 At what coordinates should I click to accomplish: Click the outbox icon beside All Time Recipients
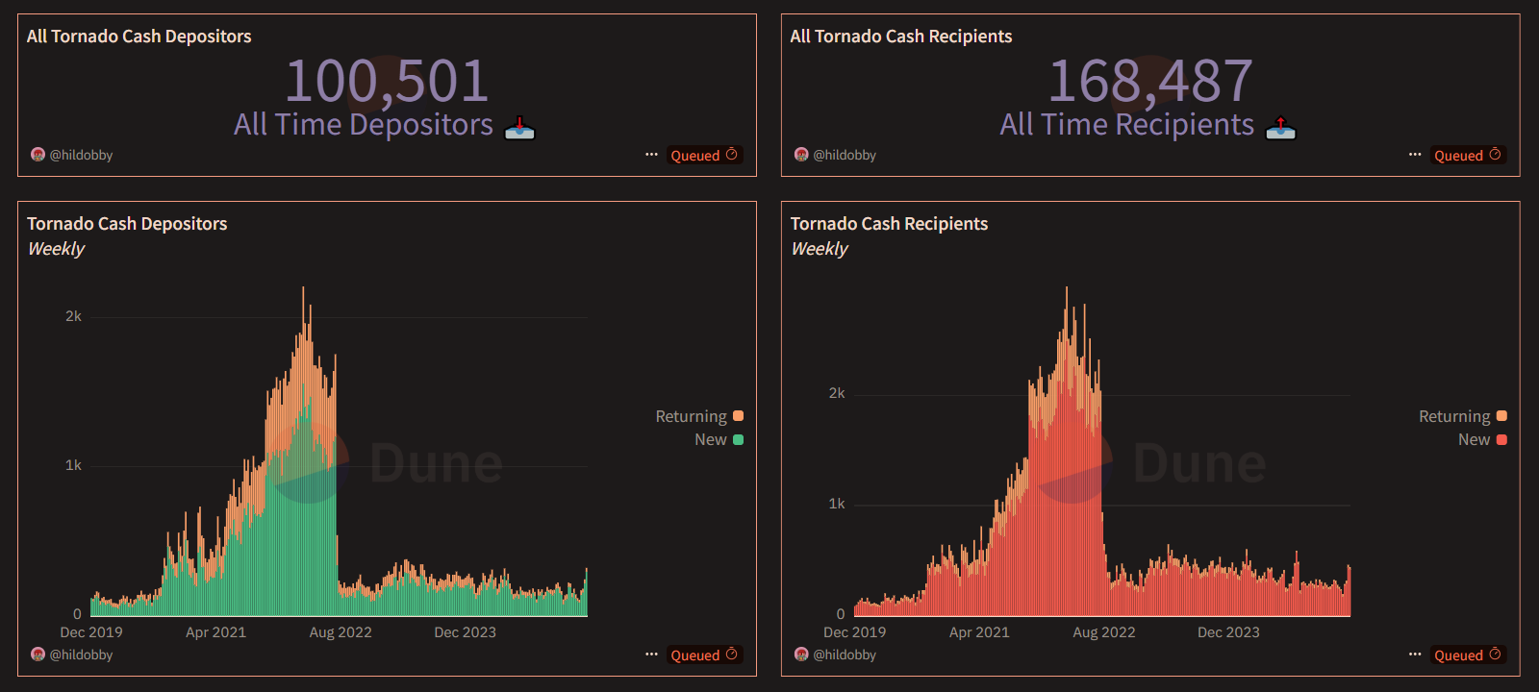point(1280,127)
